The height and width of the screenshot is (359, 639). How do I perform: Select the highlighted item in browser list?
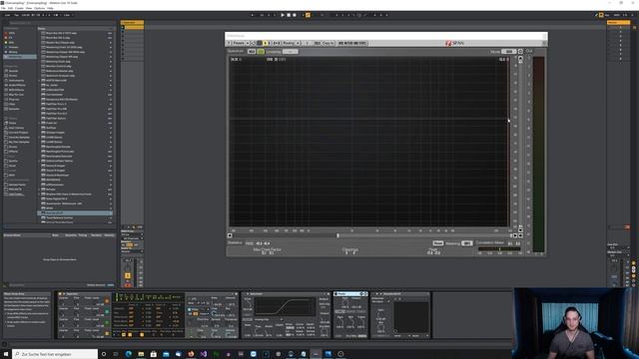point(75,212)
